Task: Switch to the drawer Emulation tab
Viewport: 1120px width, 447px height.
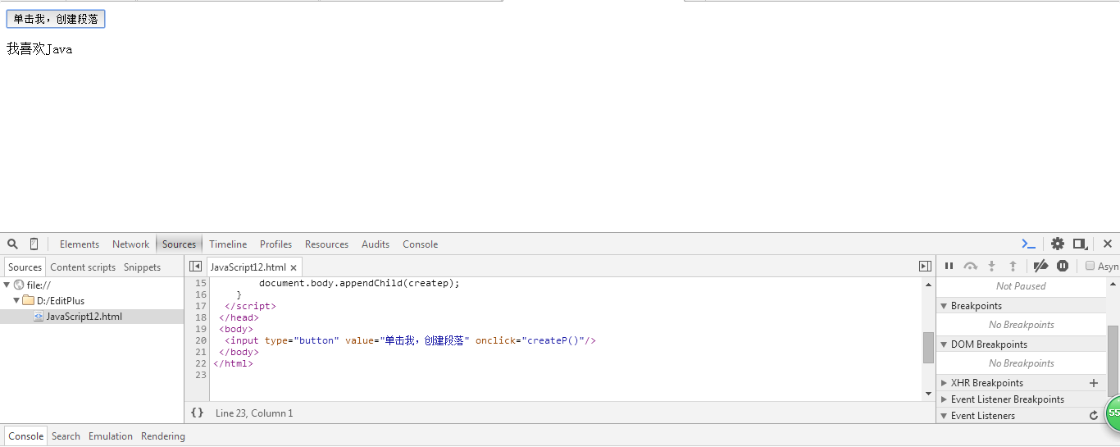Action: [x=111, y=436]
